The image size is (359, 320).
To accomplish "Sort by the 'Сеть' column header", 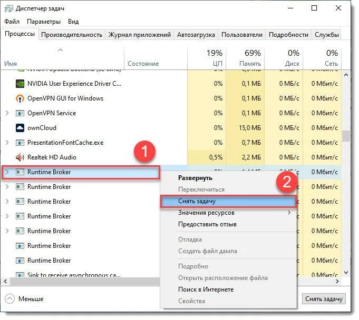I will coord(322,58).
